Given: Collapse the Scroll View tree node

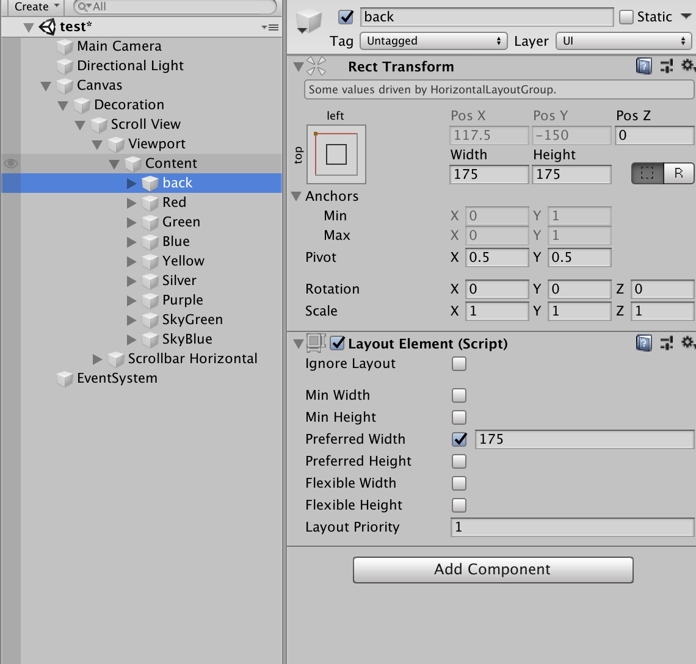Looking at the screenshot, I should [80, 125].
